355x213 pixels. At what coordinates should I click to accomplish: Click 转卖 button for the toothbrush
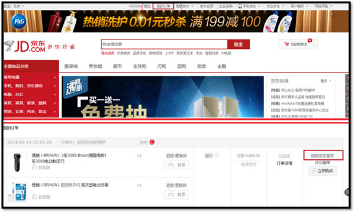[176, 194]
